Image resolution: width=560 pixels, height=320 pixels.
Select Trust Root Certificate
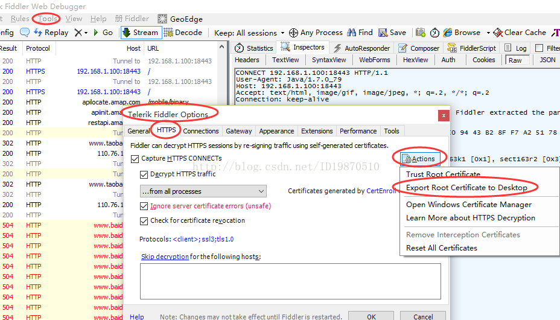click(443, 174)
